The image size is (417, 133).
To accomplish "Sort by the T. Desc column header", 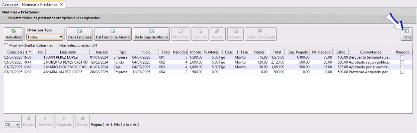I will (227, 52).
